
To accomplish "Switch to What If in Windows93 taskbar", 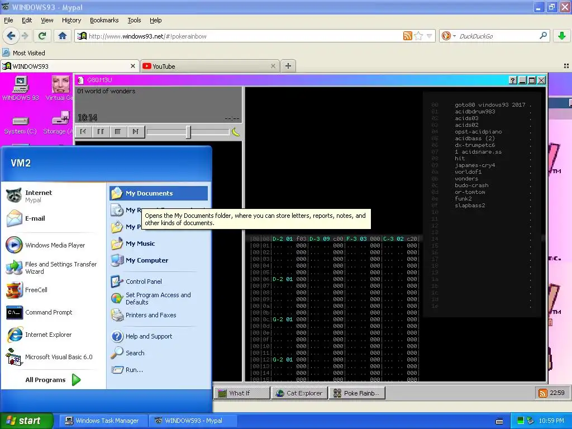I will tap(241, 393).
